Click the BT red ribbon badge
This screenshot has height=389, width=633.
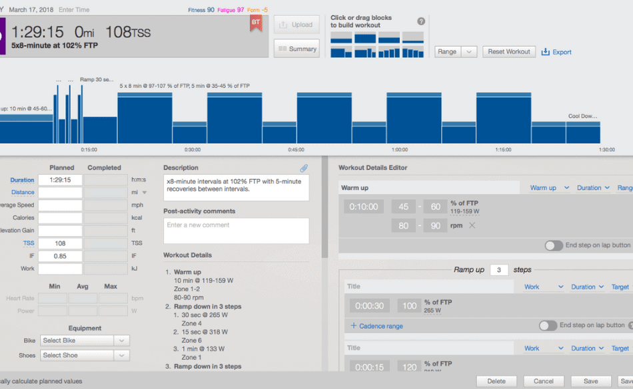click(x=255, y=23)
